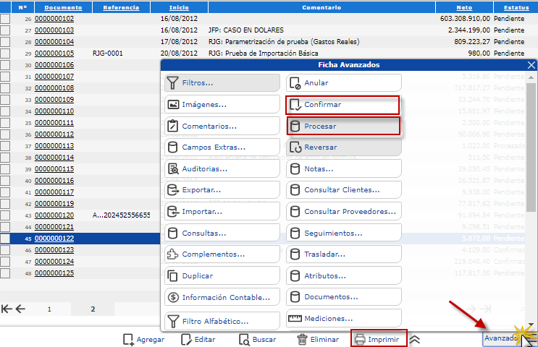Go to first page arrow icon
This screenshot has height=347, width=538.
coord(7,309)
